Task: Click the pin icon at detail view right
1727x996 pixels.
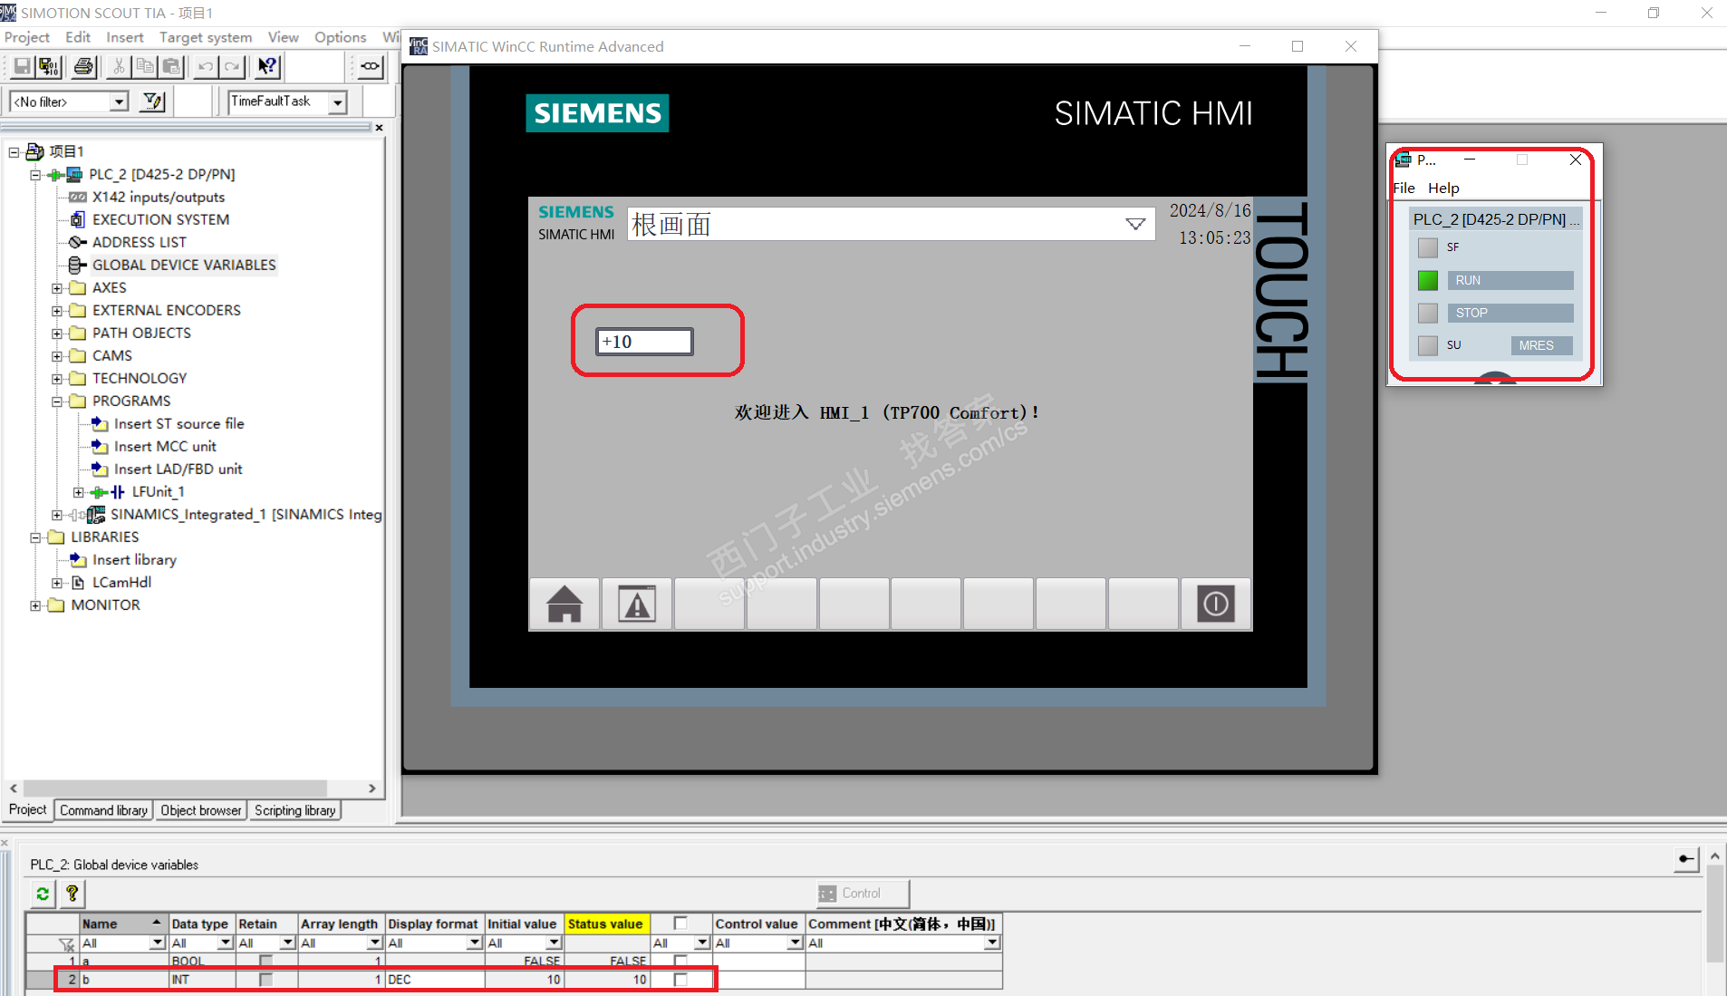Action: [x=1686, y=858]
